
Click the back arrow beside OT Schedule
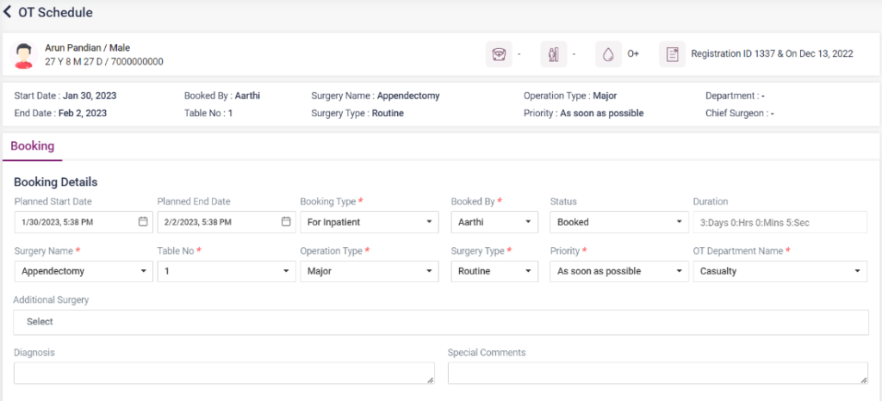(8, 13)
